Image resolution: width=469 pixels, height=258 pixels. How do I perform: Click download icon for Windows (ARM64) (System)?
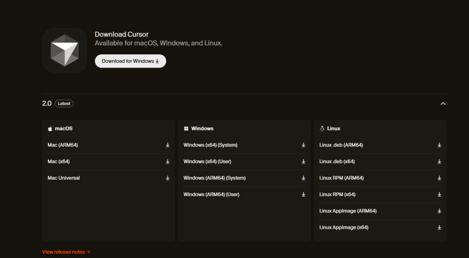303,178
